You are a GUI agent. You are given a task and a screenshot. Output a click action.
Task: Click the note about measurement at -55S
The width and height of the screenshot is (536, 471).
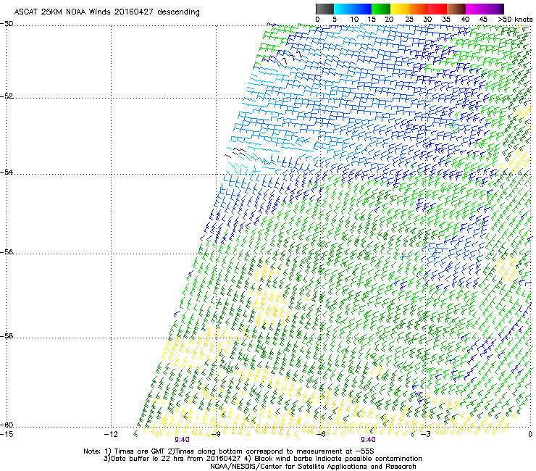[272, 451]
